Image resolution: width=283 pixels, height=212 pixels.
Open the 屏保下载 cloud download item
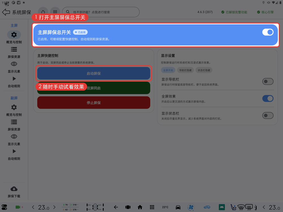(x=14, y=192)
